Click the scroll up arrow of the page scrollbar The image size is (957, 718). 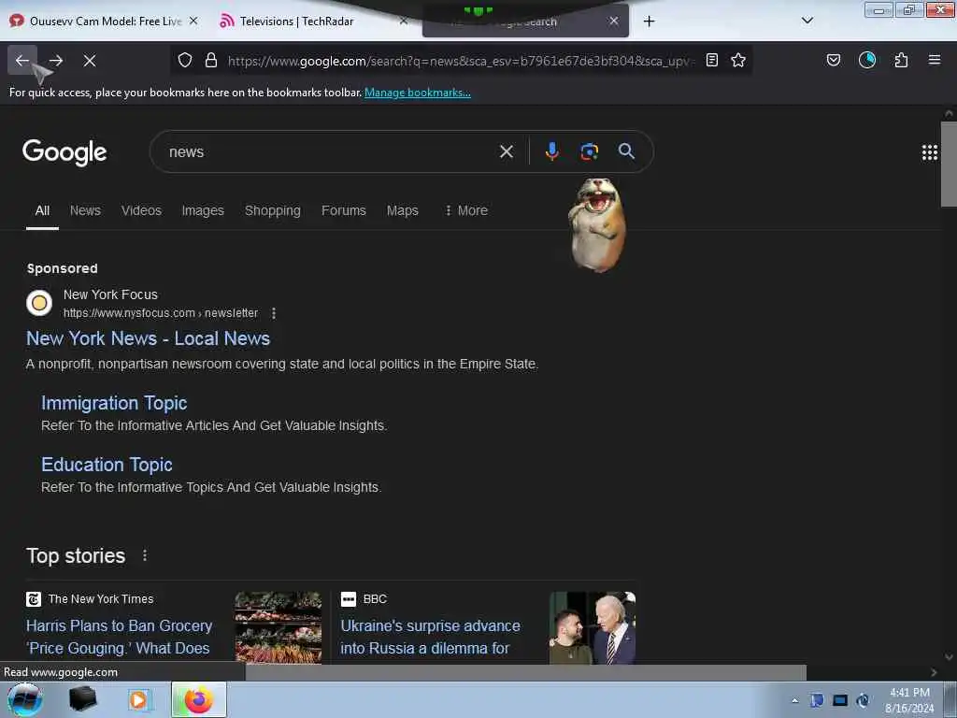(950, 113)
